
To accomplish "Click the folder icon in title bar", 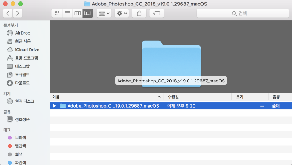I will (x=87, y=4).
